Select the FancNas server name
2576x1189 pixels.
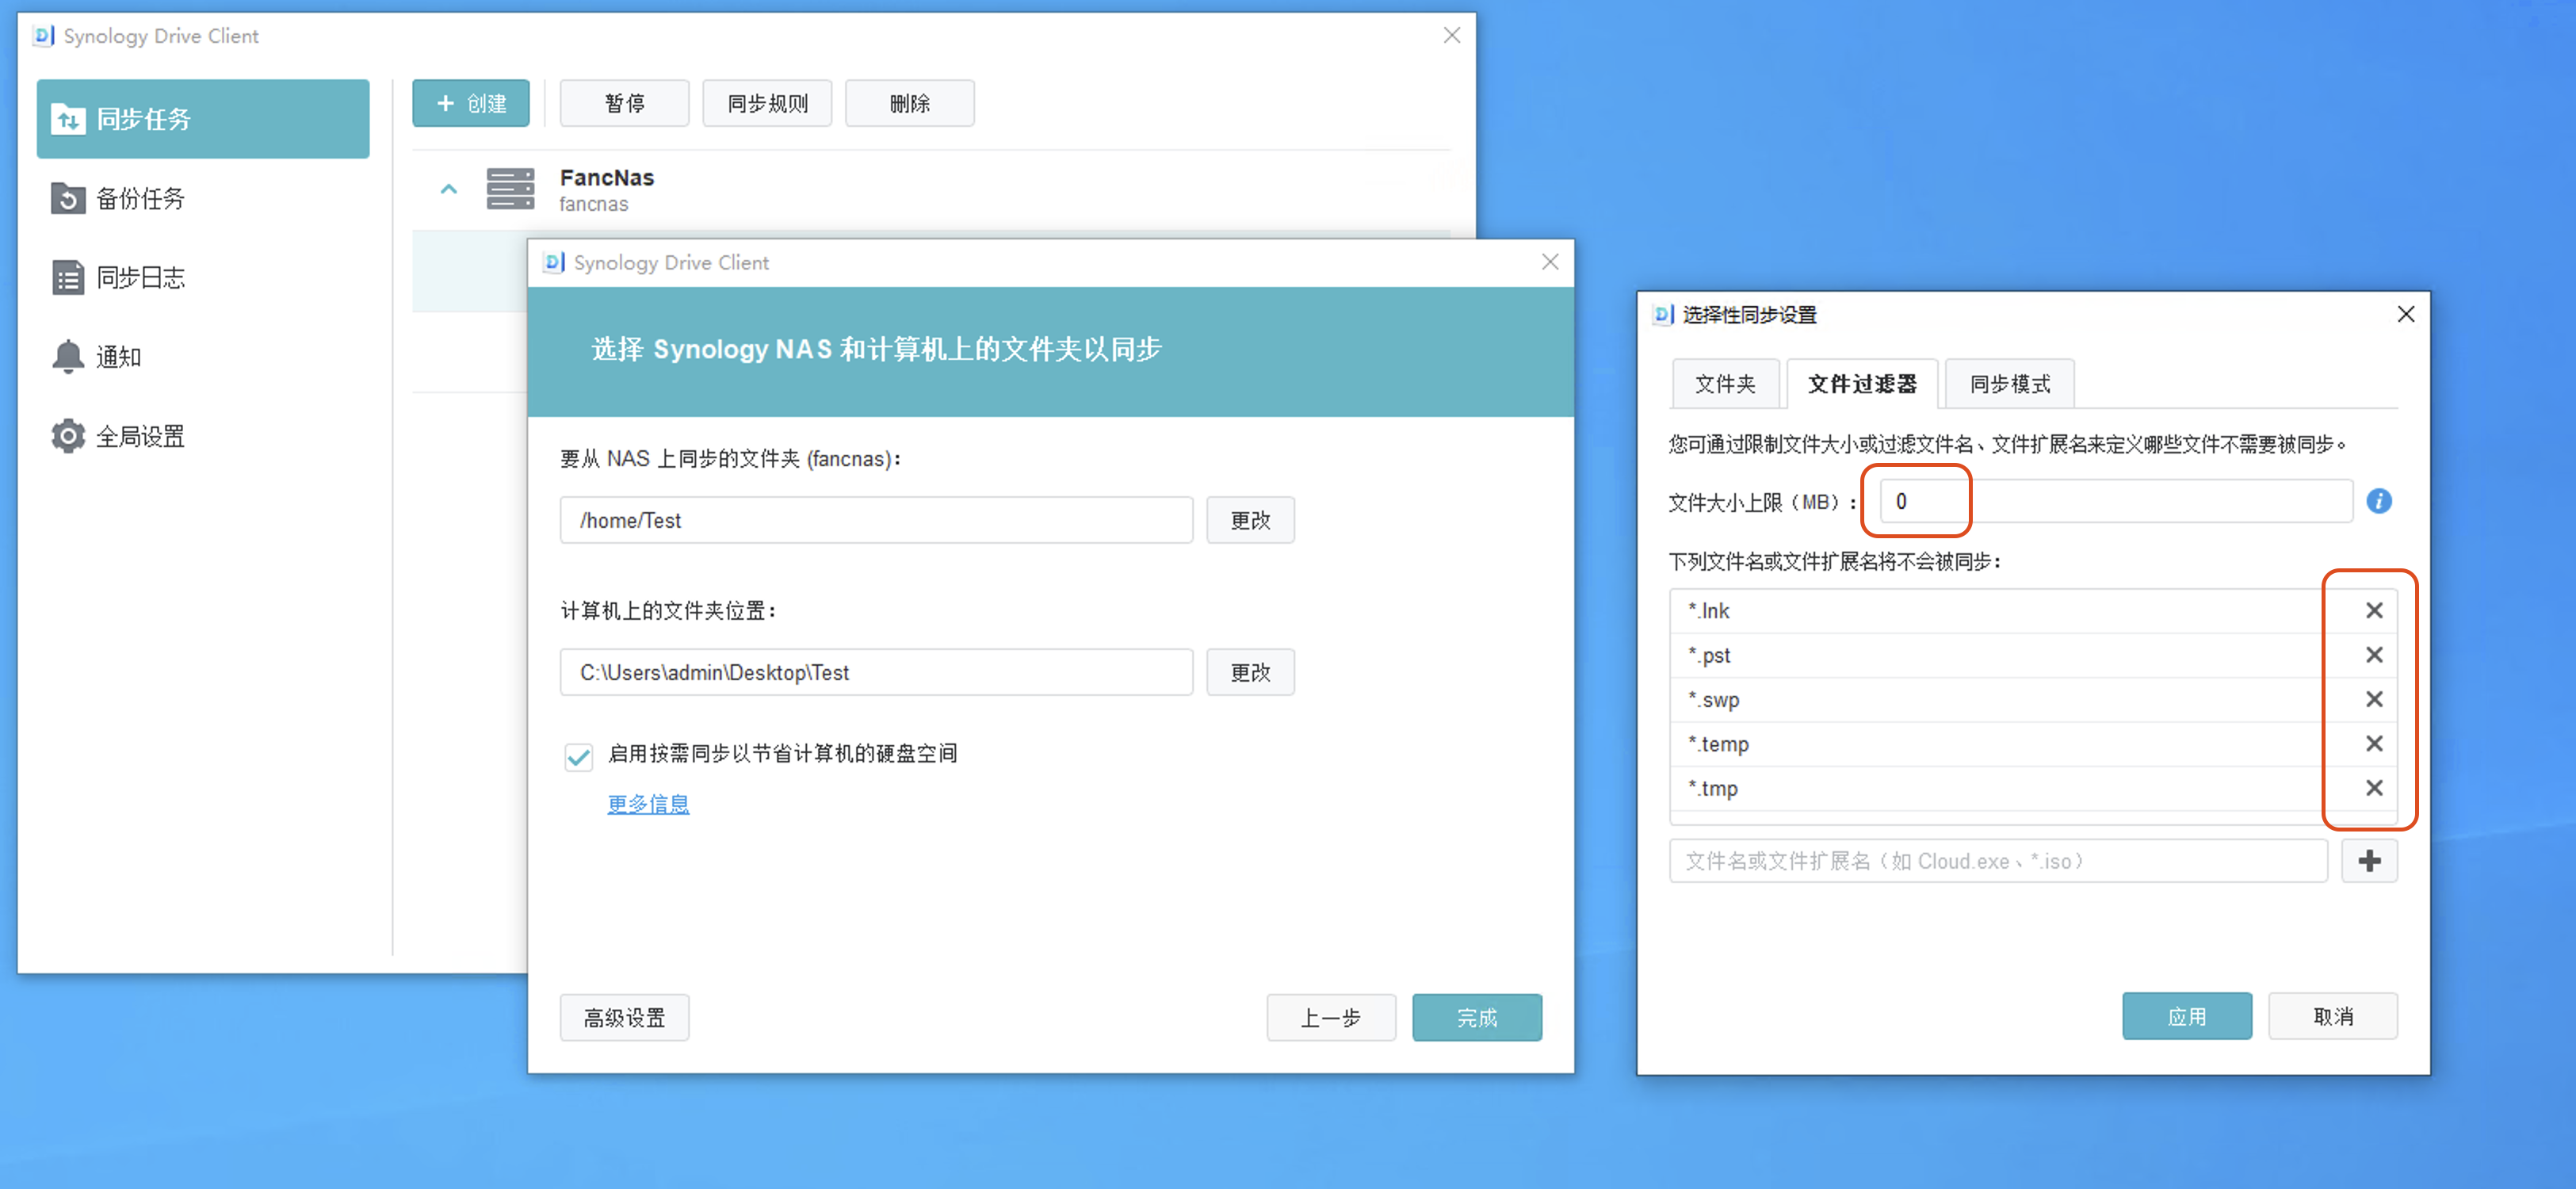pyautogui.click(x=607, y=178)
